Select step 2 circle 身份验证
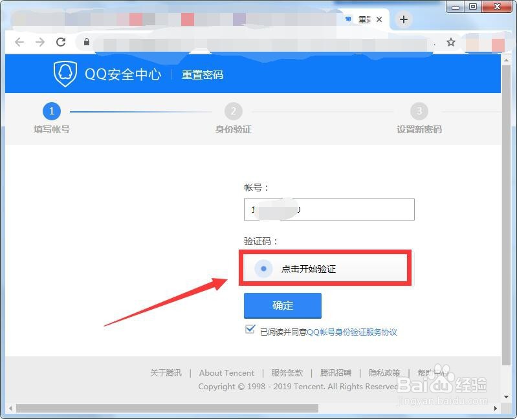This screenshot has height=419, width=517. point(234,111)
